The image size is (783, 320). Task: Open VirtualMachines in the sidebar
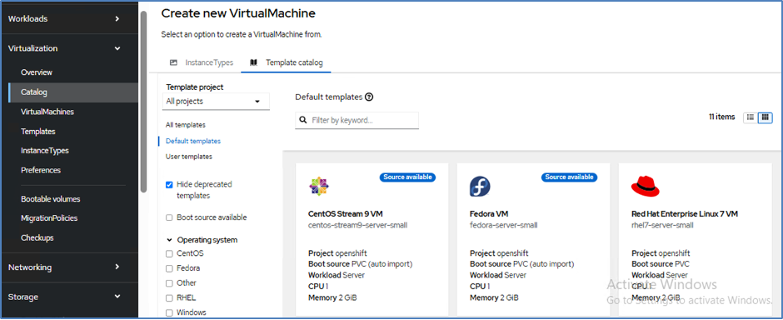[47, 112]
